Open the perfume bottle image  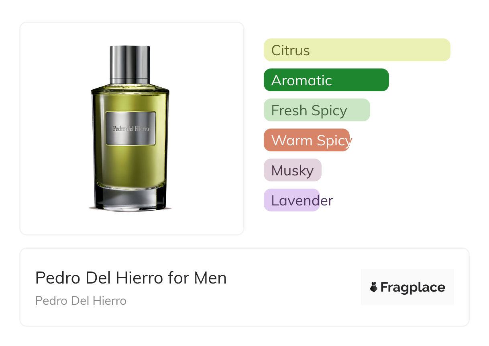[130, 128]
